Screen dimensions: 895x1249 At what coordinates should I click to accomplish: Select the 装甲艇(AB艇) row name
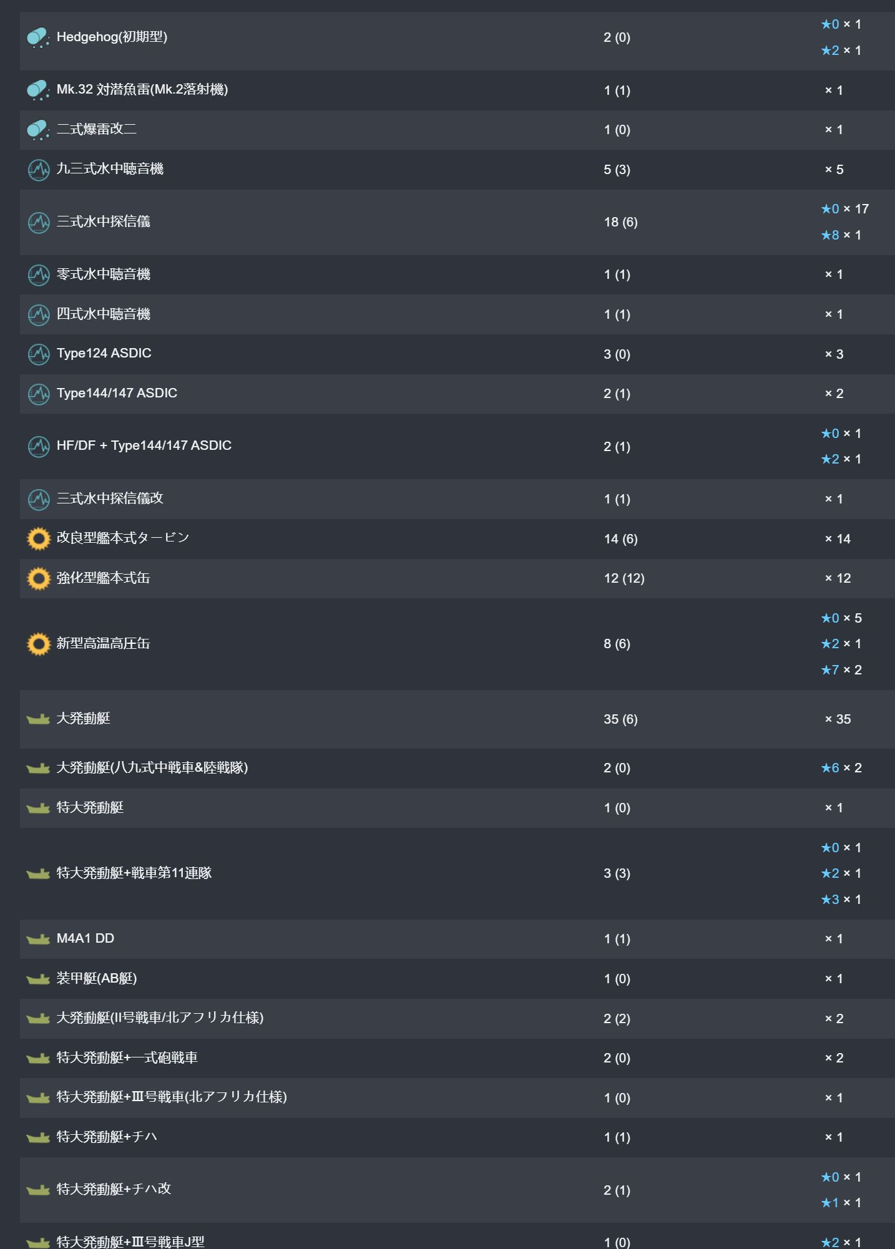[96, 978]
